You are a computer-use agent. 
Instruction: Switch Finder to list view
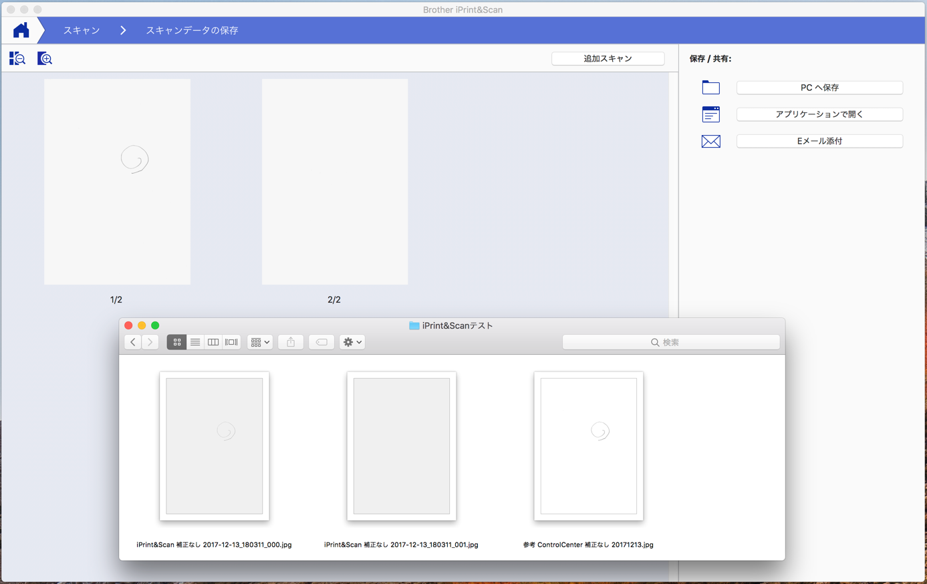coord(195,342)
